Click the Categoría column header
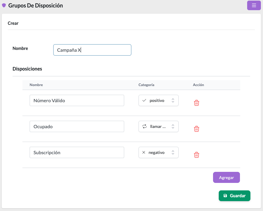Screen dimensions: 263x211 click(146, 85)
